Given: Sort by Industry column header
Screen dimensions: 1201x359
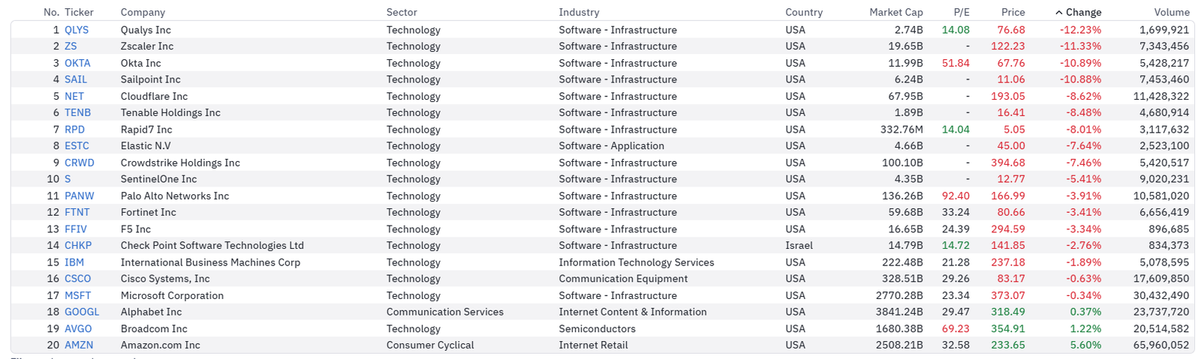Looking at the screenshot, I should tap(579, 13).
